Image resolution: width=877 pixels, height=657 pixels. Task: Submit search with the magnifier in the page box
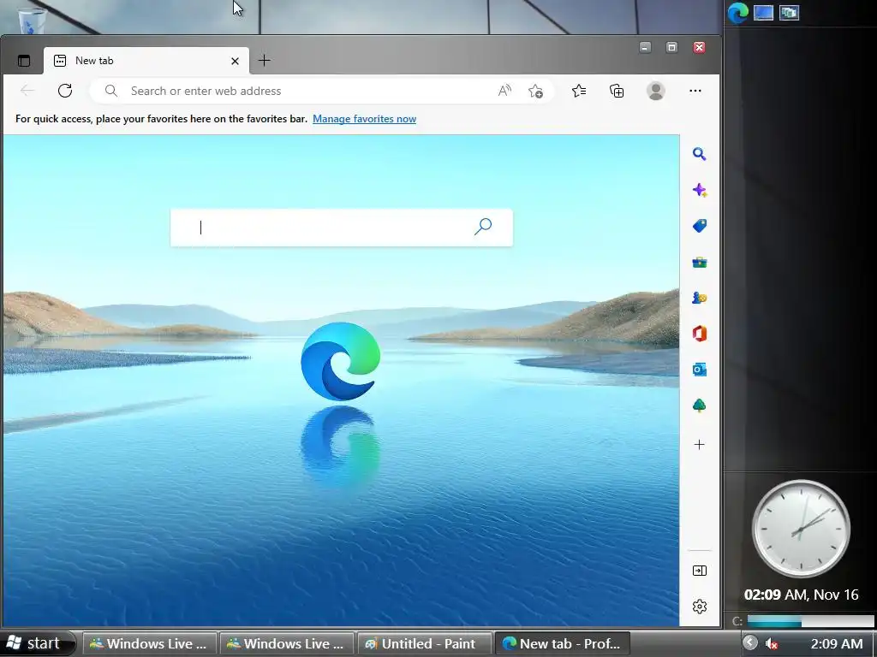pyautogui.click(x=483, y=226)
